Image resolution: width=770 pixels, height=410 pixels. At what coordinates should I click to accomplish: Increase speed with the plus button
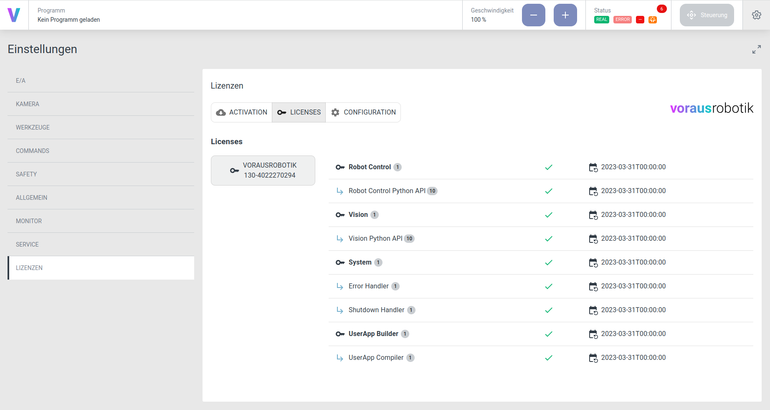(565, 15)
